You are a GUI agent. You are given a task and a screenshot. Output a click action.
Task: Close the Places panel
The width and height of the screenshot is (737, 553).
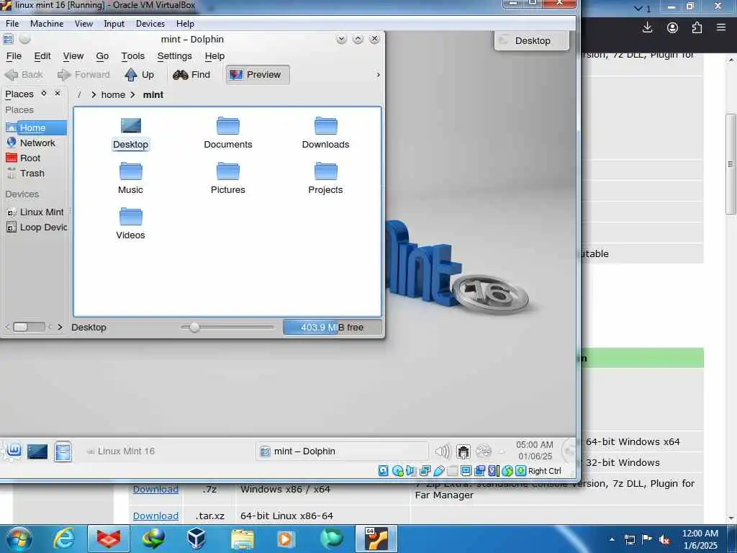(x=58, y=93)
